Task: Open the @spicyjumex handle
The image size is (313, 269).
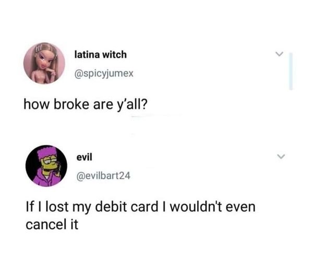Action: [104, 74]
